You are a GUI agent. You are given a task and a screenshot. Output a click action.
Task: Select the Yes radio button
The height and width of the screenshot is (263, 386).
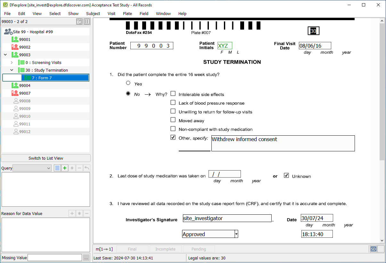pyautogui.click(x=128, y=83)
